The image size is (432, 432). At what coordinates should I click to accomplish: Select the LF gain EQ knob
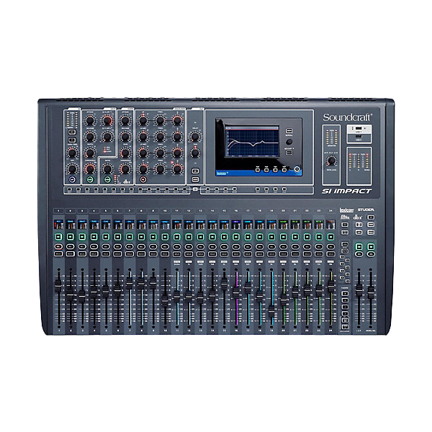[143, 168]
